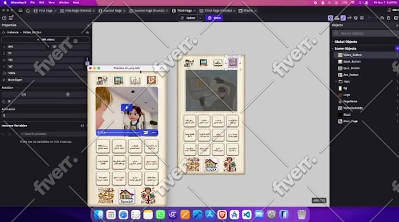Click the Update preview button
Screen dimensions: 399x222
pyautogui.click(x=188, y=18)
